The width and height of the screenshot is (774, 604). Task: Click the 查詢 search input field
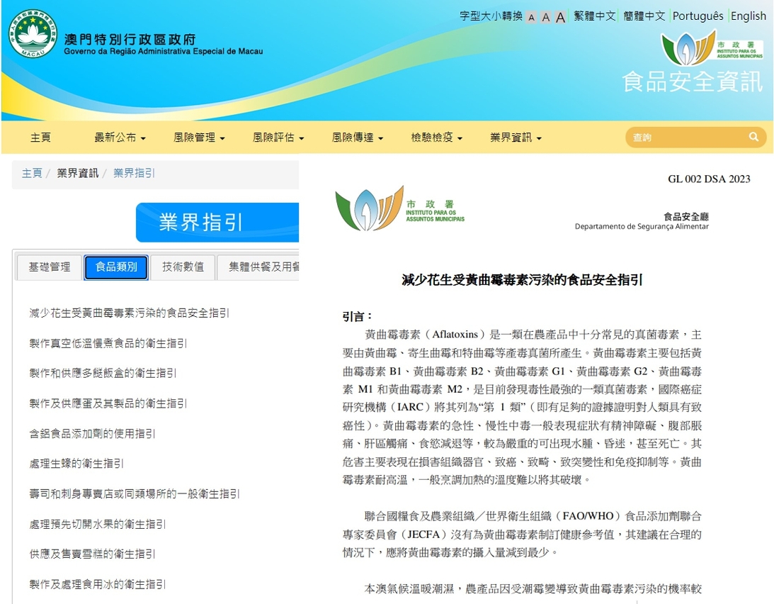click(687, 138)
